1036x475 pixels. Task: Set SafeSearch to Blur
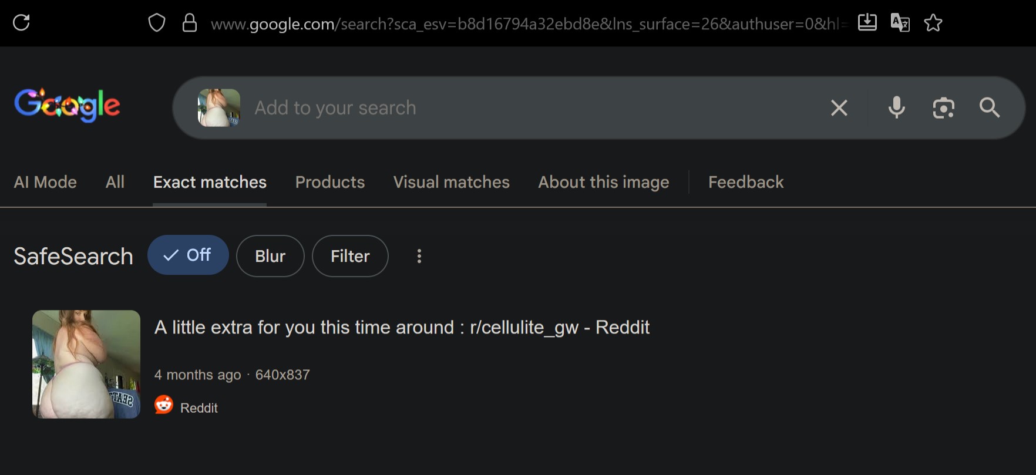[x=270, y=256]
